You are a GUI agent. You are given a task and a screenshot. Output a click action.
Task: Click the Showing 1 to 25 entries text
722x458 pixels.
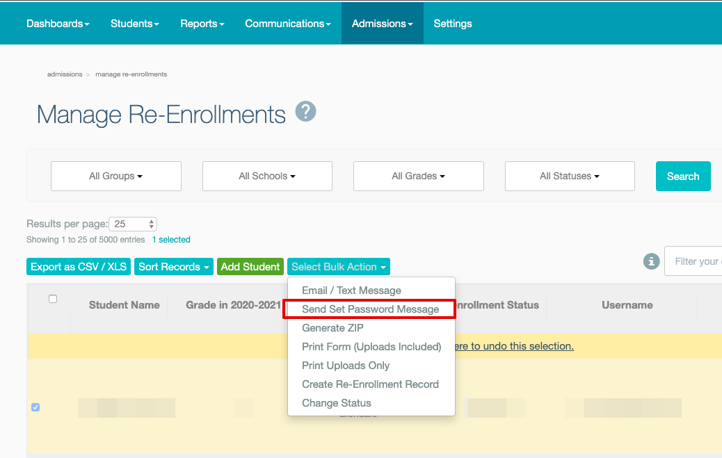coord(86,240)
